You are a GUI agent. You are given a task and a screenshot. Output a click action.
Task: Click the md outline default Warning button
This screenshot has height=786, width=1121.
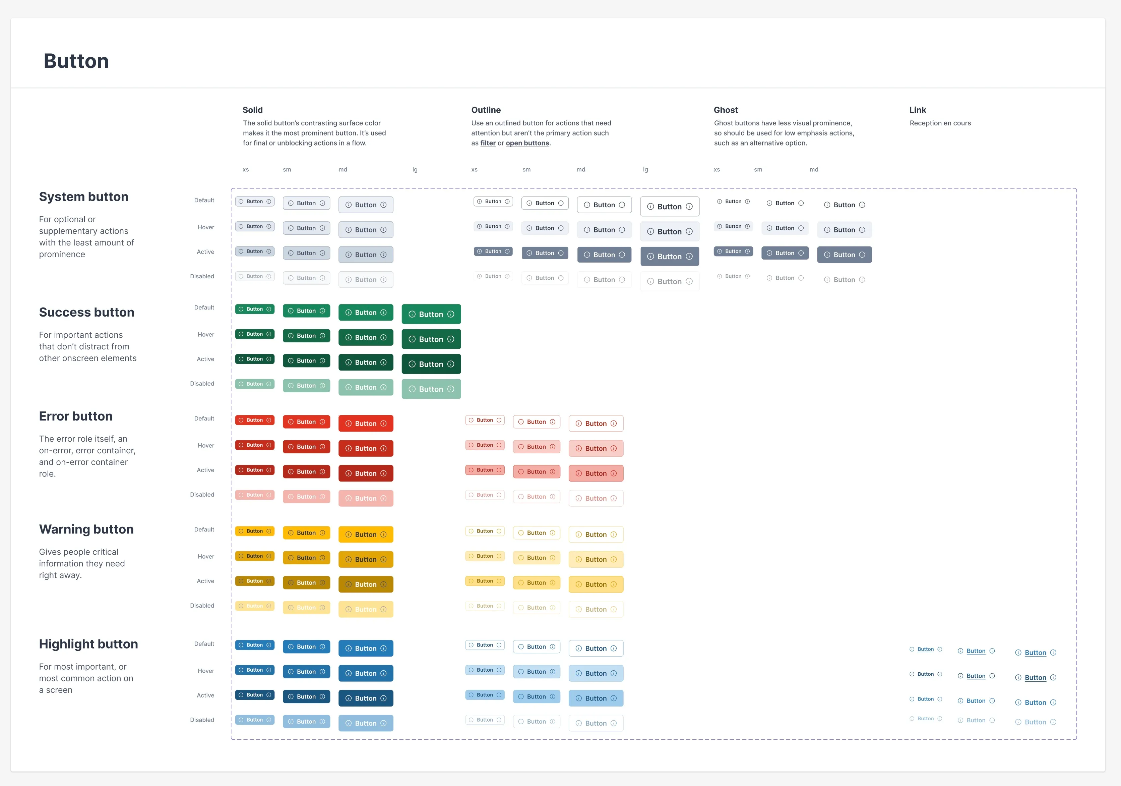[596, 535]
